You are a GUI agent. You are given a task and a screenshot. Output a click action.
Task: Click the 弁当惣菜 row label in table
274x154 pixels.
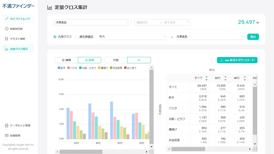174,140
